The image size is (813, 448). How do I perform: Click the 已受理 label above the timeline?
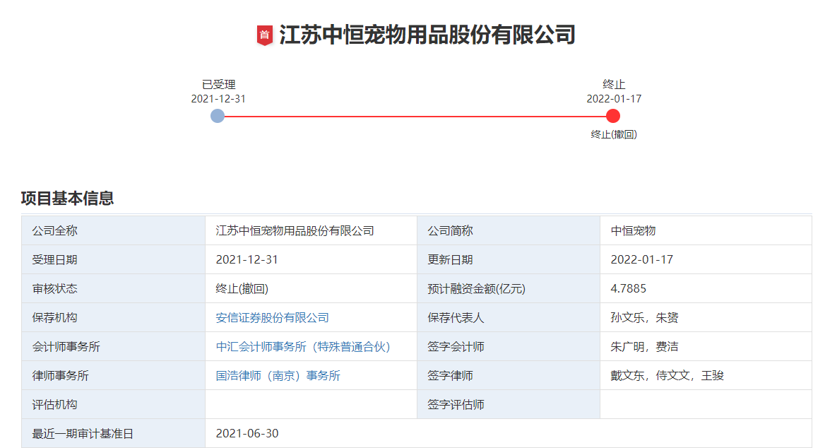pos(218,85)
